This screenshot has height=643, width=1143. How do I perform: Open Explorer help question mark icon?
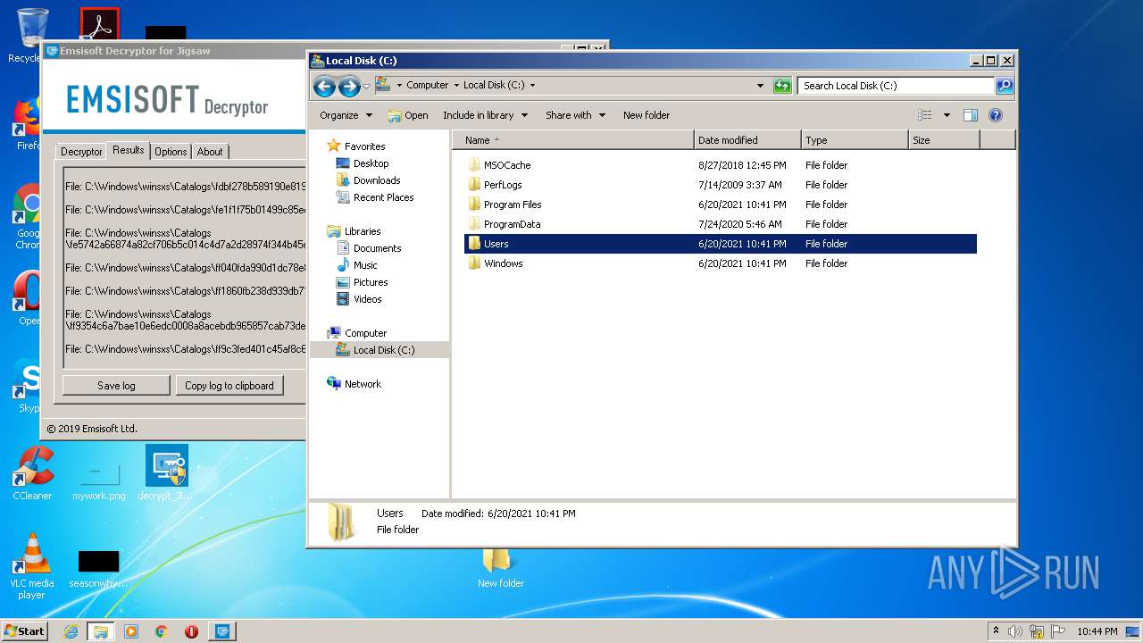tap(996, 115)
